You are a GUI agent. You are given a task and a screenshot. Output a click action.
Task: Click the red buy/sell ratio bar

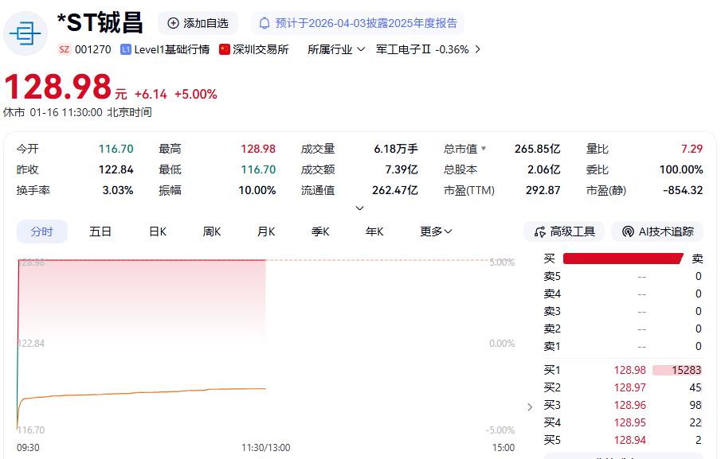point(622,259)
